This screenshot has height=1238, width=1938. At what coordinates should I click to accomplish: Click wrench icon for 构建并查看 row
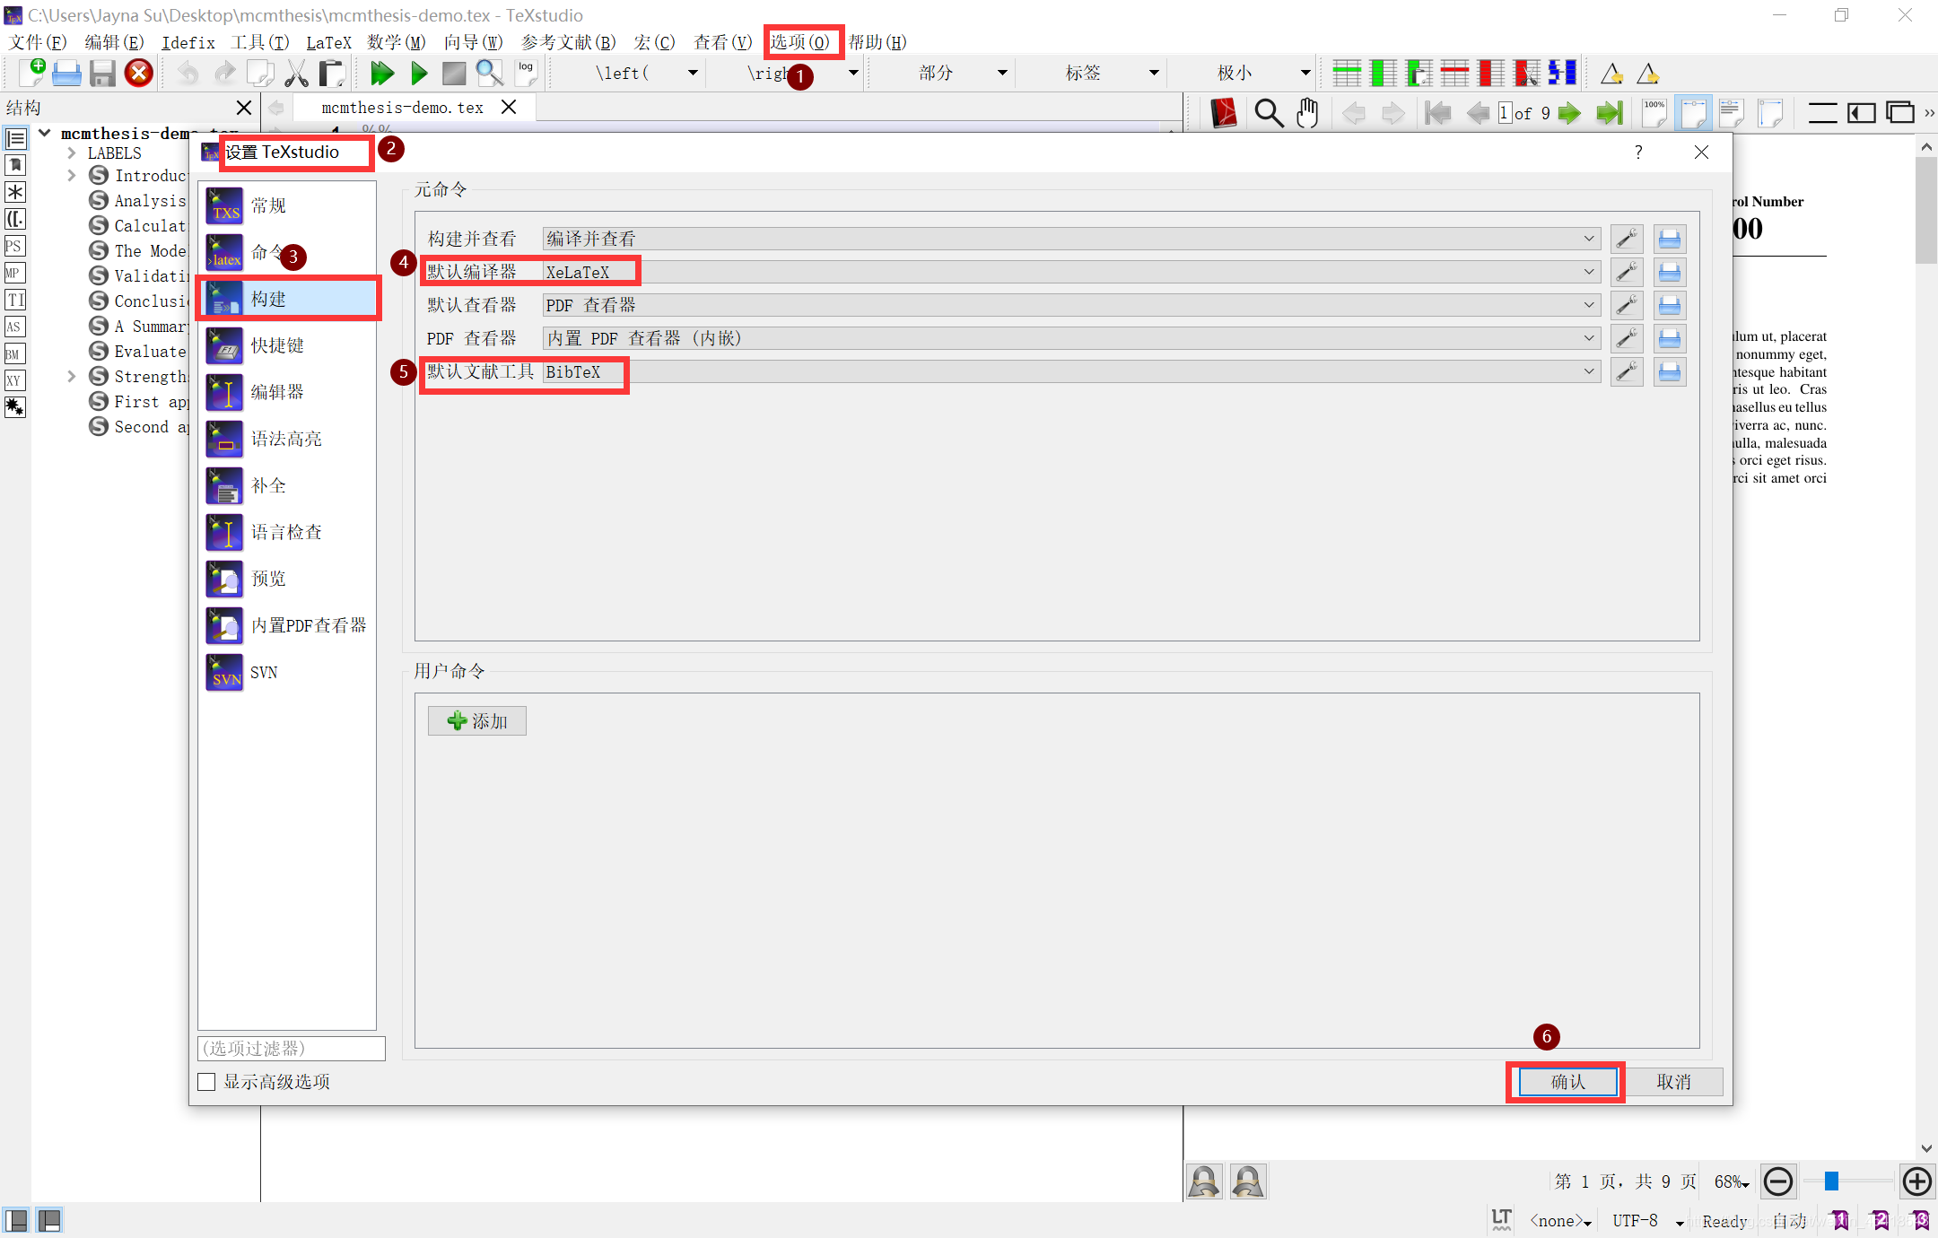coord(1626,239)
